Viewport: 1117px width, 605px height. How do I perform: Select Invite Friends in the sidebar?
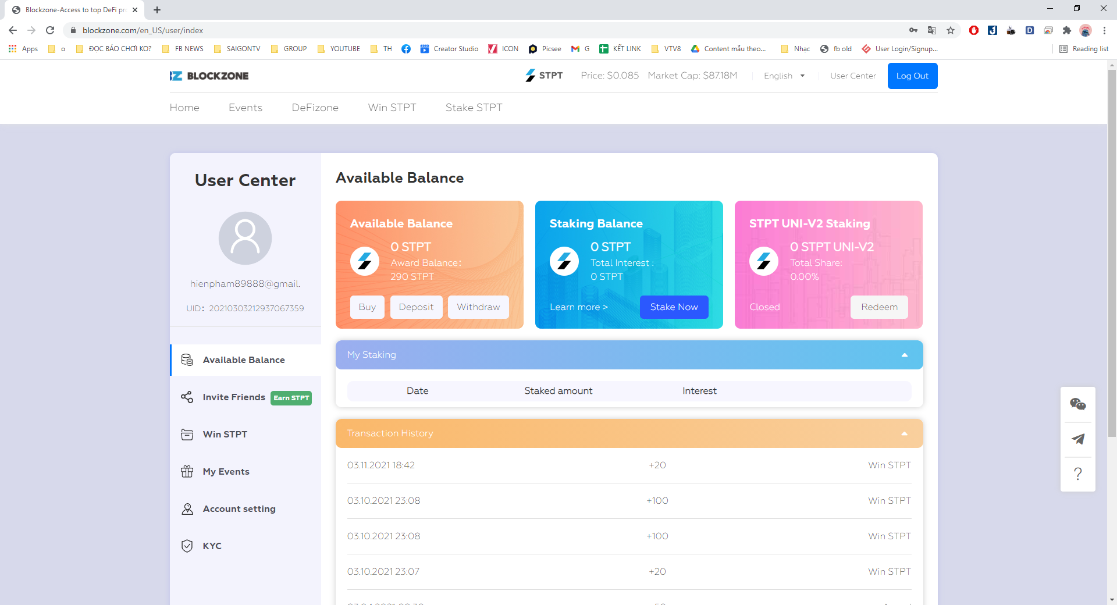(x=234, y=397)
